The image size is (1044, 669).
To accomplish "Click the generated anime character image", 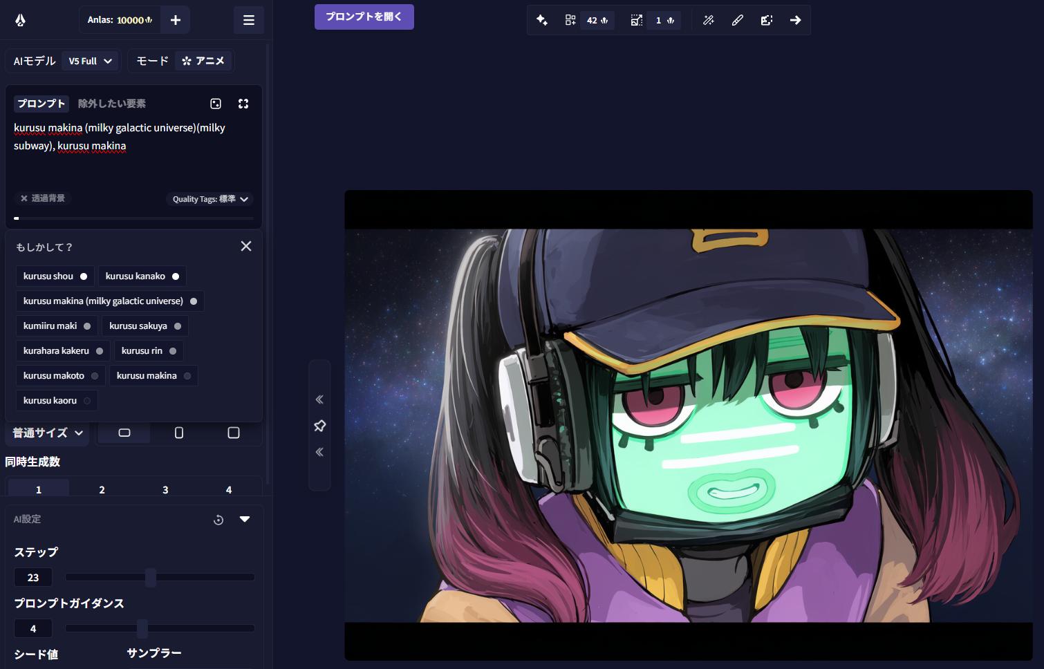I will (x=689, y=425).
